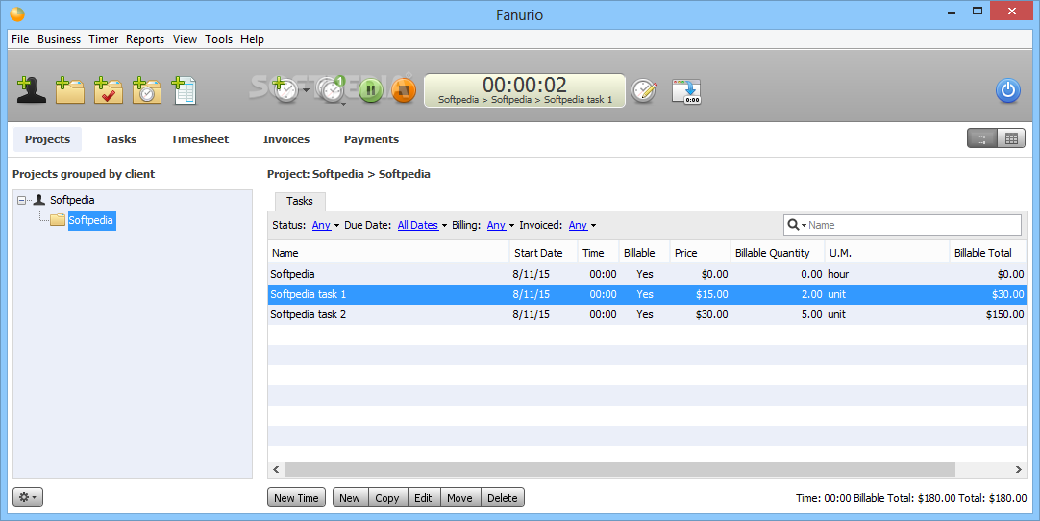Click the import time download icon
Viewport: 1040px width, 521px height.
pos(686,91)
